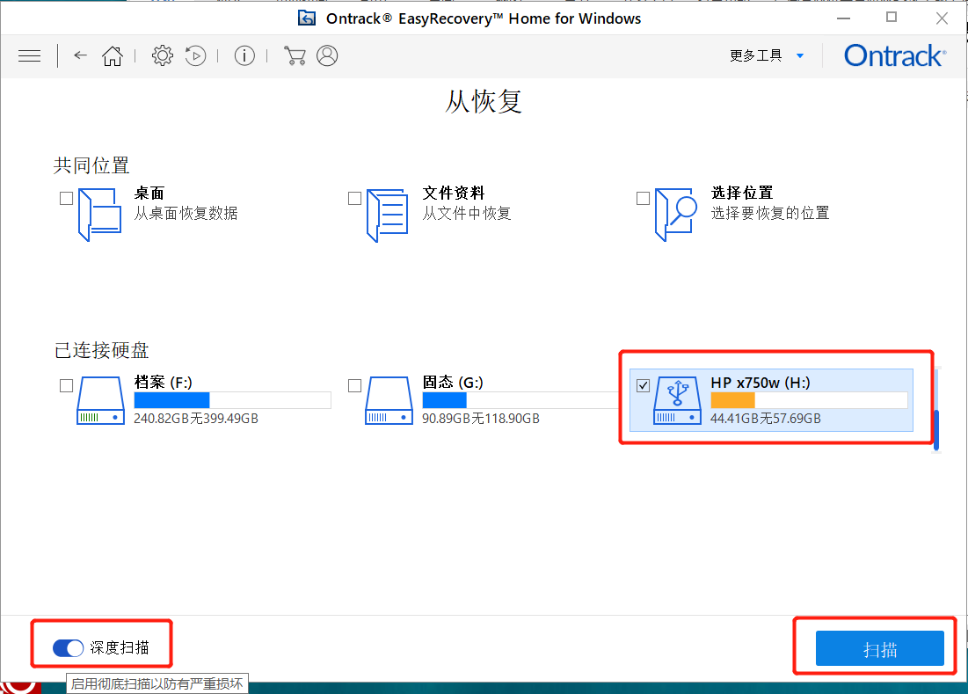Click the resume recovery circular arrow icon
The height and width of the screenshot is (694, 968).
tap(196, 55)
